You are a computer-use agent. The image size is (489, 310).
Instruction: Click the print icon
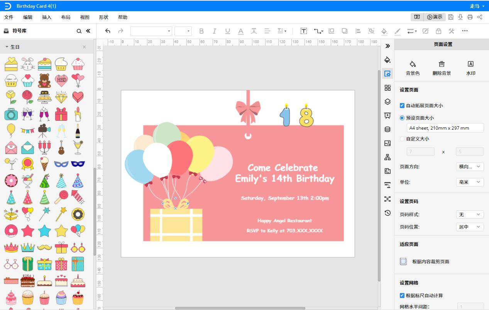coord(470,17)
